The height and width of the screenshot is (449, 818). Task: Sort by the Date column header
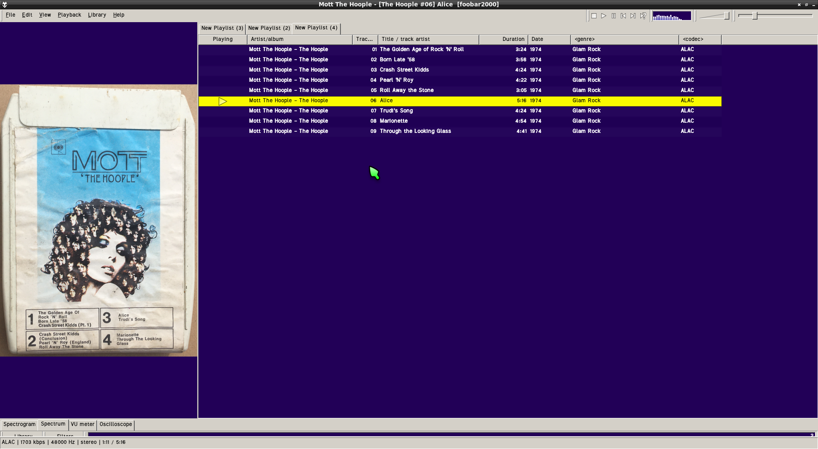(x=549, y=39)
